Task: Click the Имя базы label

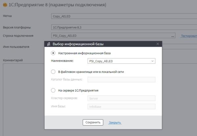Action: [x=58, y=106]
